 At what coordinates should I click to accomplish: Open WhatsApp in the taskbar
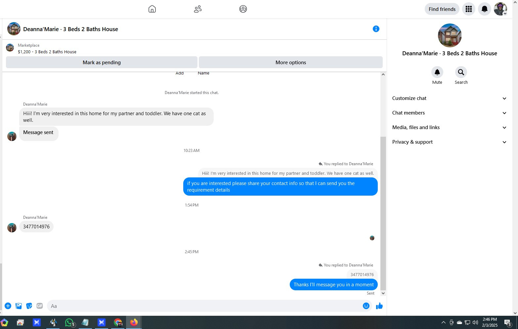coord(69,322)
